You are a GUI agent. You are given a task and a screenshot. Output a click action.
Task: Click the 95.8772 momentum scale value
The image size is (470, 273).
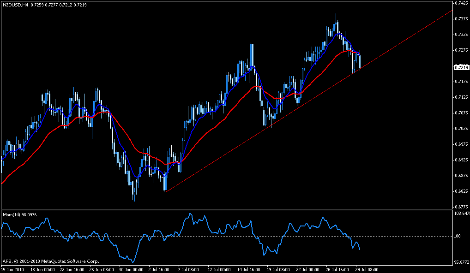[461, 262]
